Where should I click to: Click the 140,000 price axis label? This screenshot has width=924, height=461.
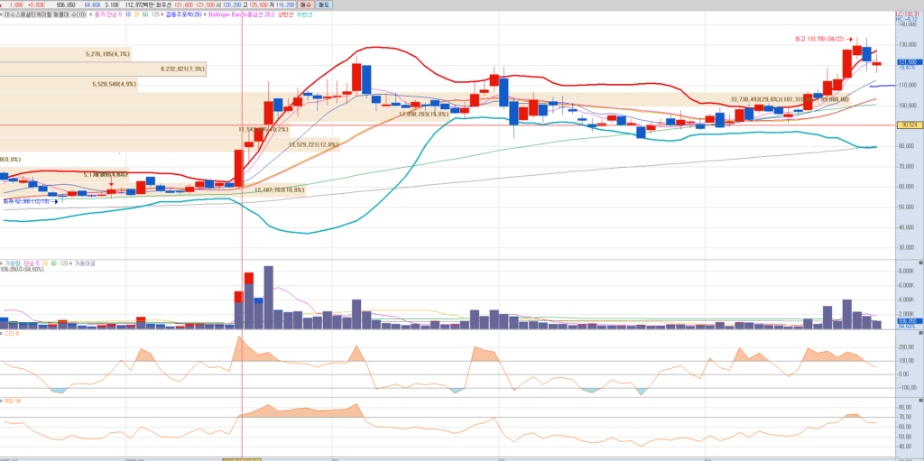click(x=908, y=24)
